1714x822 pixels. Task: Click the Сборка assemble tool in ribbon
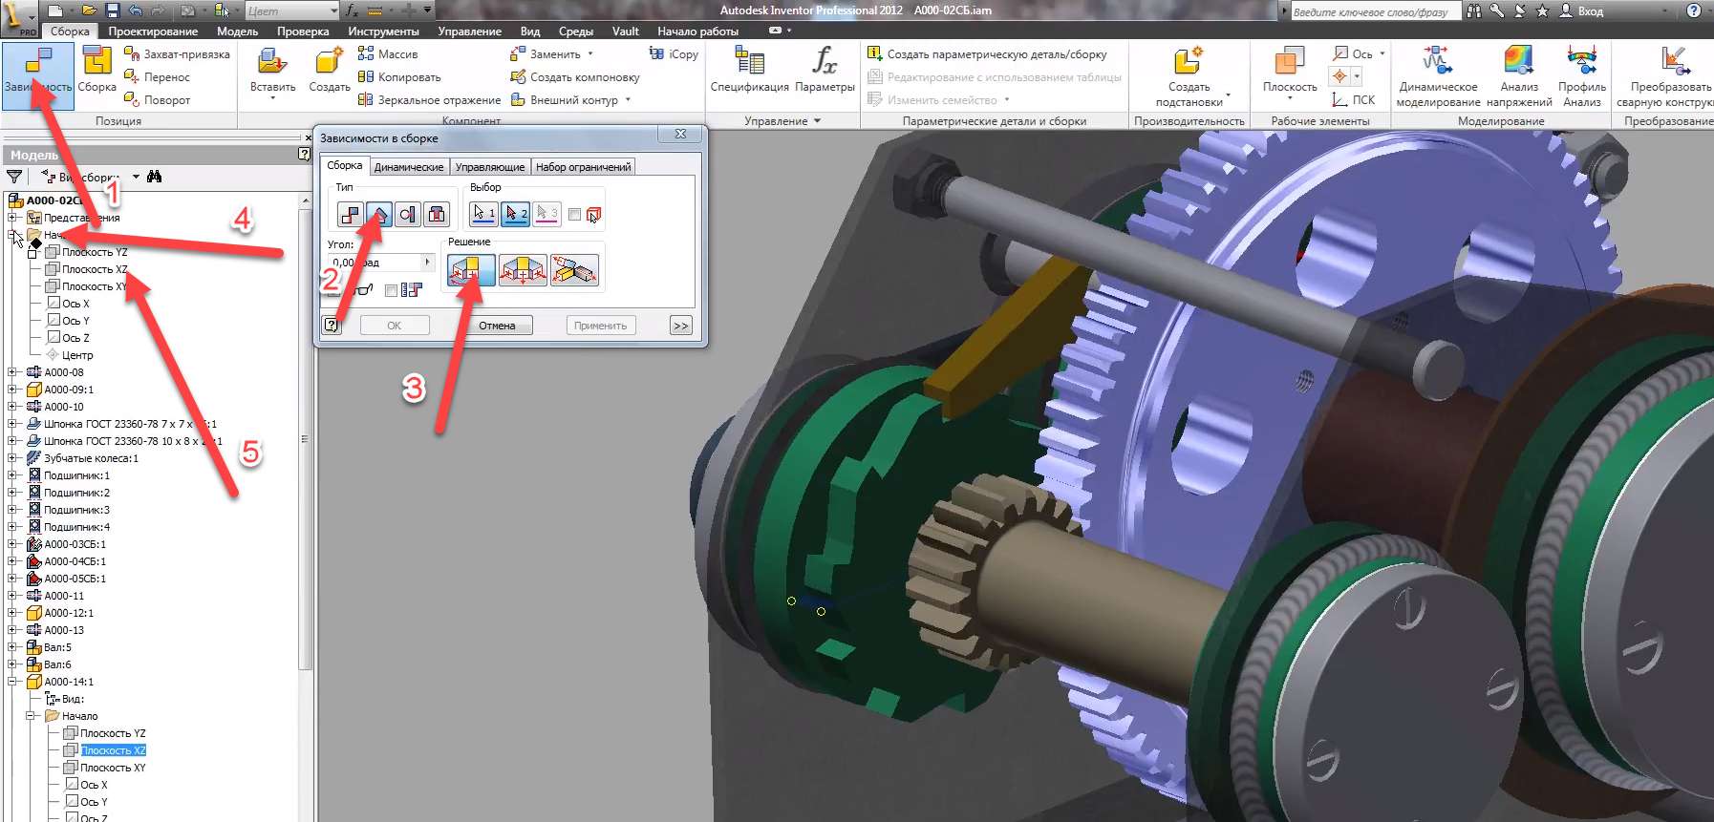click(x=96, y=72)
